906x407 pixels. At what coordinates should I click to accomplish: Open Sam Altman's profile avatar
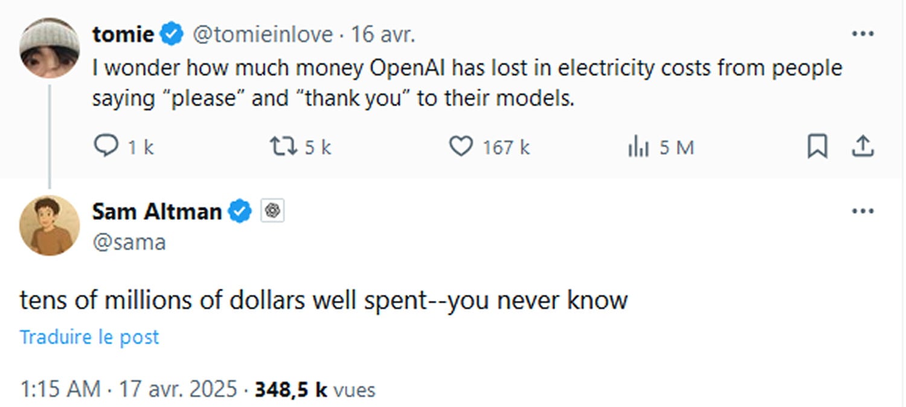pyautogui.click(x=50, y=225)
